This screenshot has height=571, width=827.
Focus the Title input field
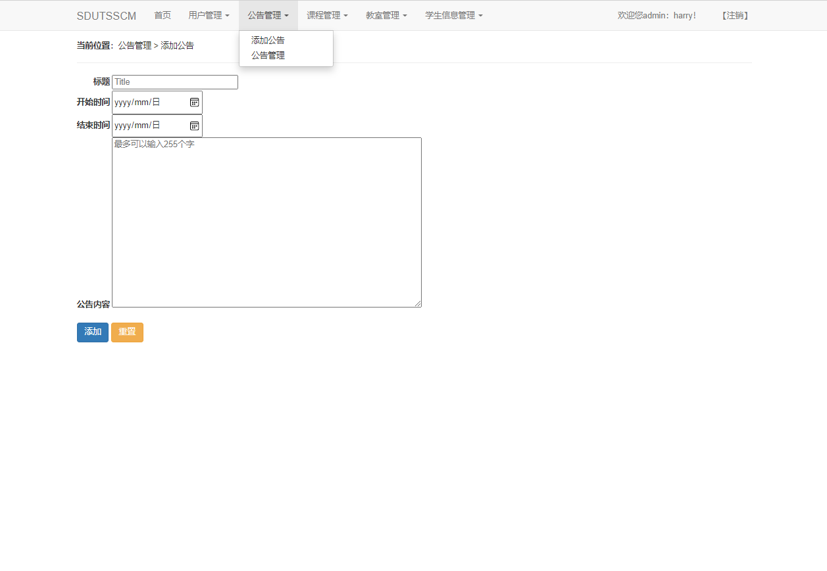174,81
